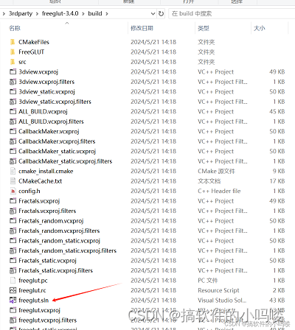Expand the chevron after 3rdparty in path
The height and width of the screenshot is (330, 295).
click(37, 14)
